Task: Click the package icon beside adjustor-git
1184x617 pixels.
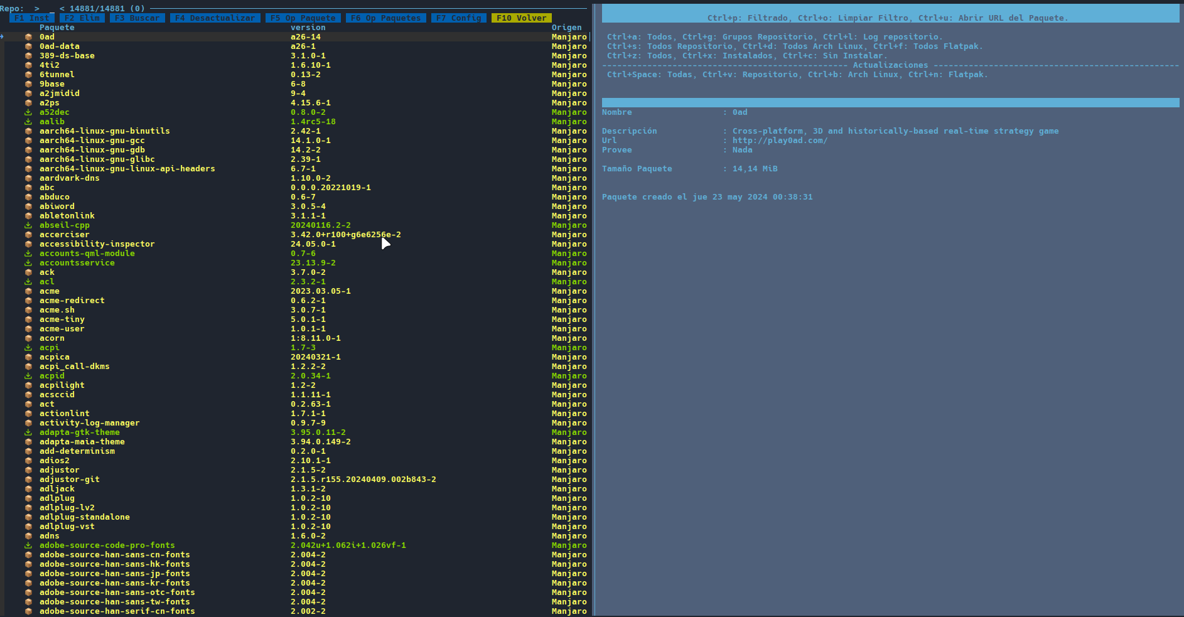Action: coord(28,480)
